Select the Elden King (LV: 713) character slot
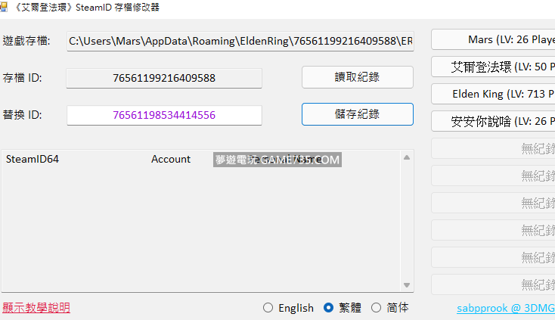The height and width of the screenshot is (320, 555). coord(493,94)
